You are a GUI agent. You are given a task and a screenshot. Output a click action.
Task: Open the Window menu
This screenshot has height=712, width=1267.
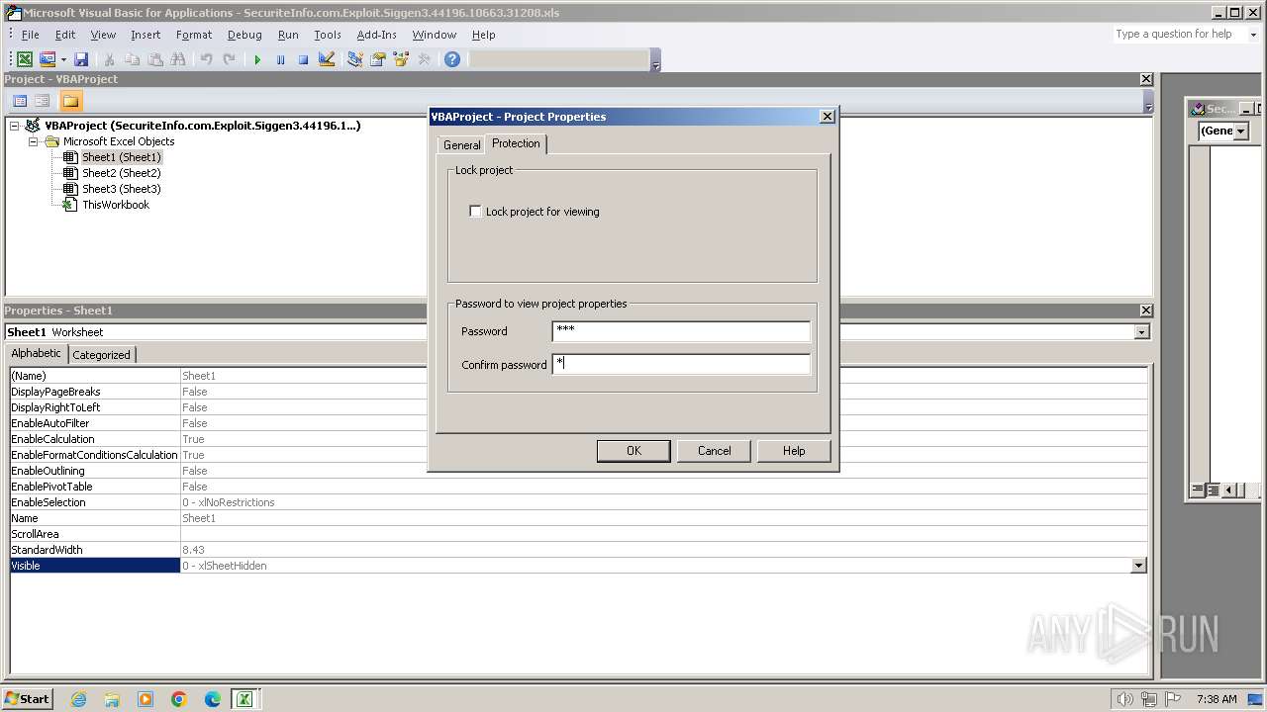435,35
